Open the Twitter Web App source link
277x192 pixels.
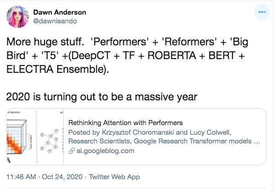pos(114,177)
